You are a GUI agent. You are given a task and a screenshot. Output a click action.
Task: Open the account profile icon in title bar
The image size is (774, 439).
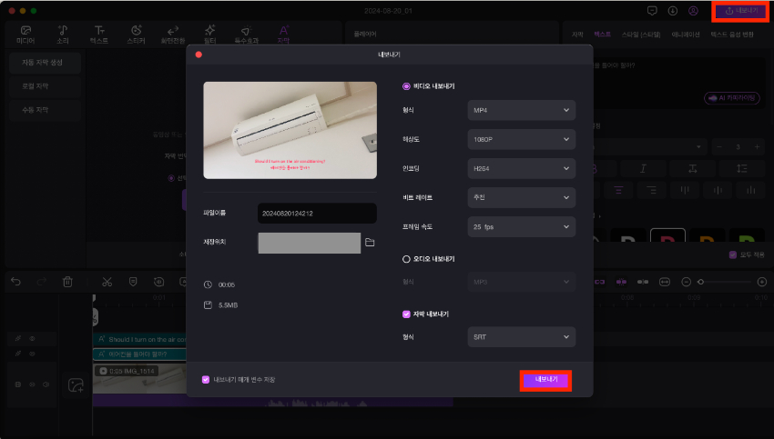point(694,11)
